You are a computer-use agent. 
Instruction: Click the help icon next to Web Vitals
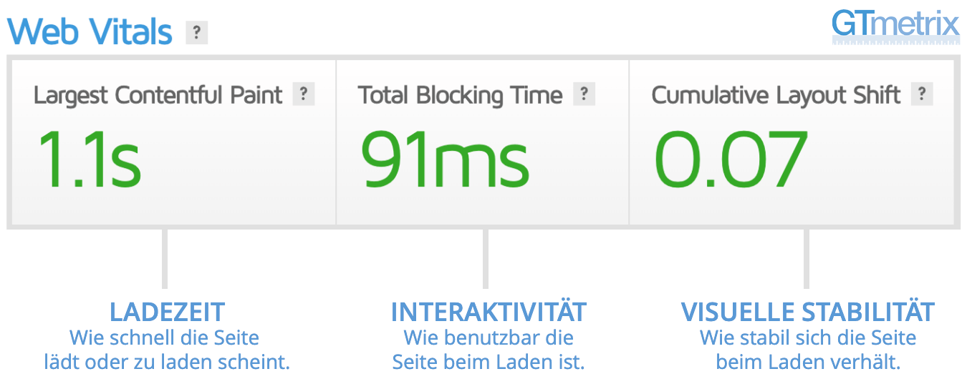[x=196, y=33]
